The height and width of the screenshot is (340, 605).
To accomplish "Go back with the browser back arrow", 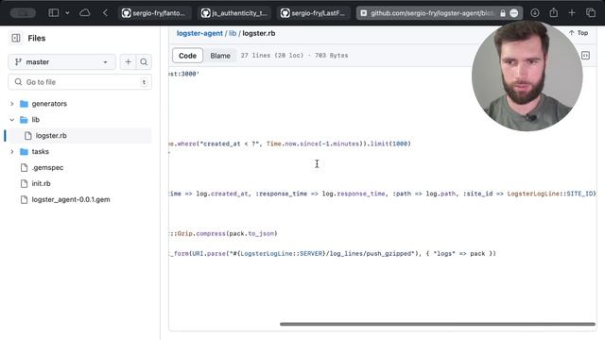I will (105, 12).
